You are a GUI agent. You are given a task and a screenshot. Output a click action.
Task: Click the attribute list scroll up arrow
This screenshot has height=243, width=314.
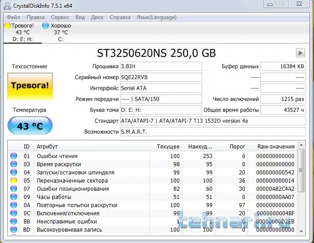[x=301, y=145]
